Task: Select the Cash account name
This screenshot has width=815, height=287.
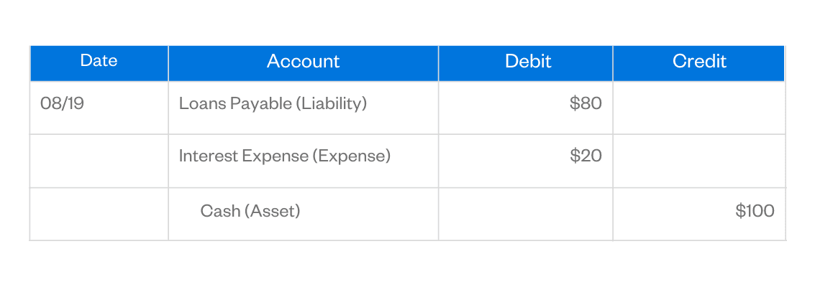Action: [215, 211]
